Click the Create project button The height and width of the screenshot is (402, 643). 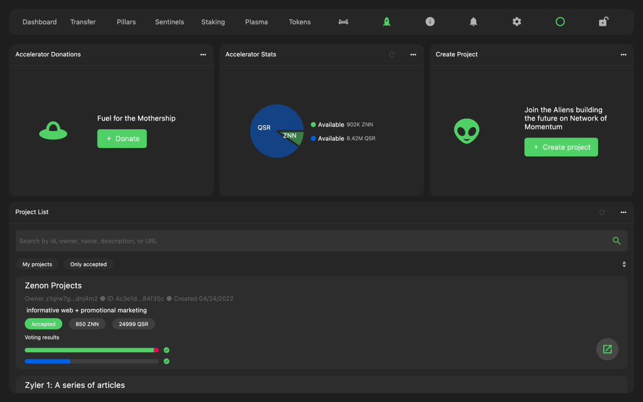[561, 147]
